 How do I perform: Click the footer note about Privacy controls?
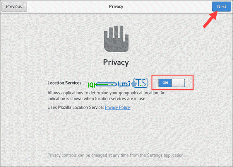pyautogui.click(x=116, y=155)
